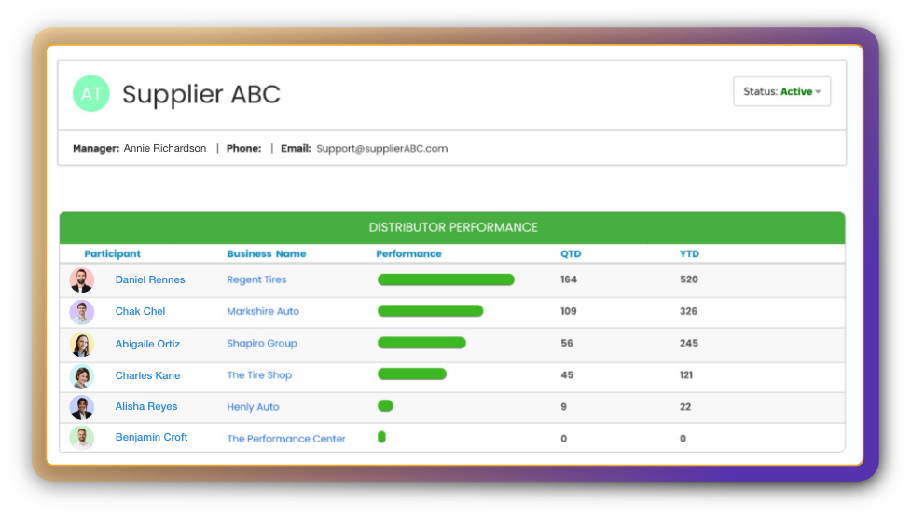Click Benjamin Croft's profile photo

(82, 438)
